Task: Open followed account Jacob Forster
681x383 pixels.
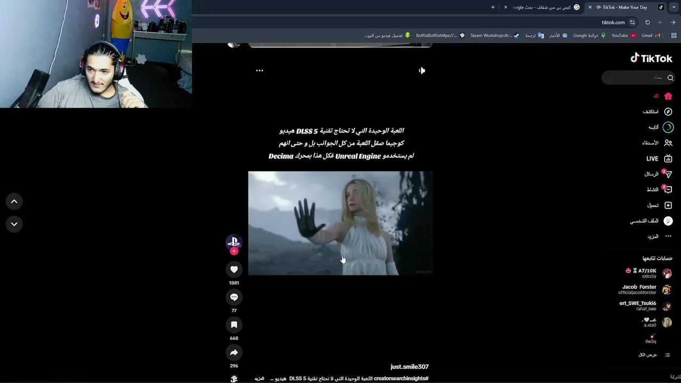Action: pyautogui.click(x=645, y=289)
